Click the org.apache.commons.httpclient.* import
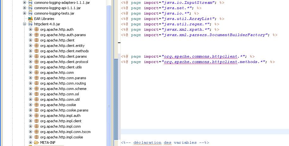 (188, 56)
